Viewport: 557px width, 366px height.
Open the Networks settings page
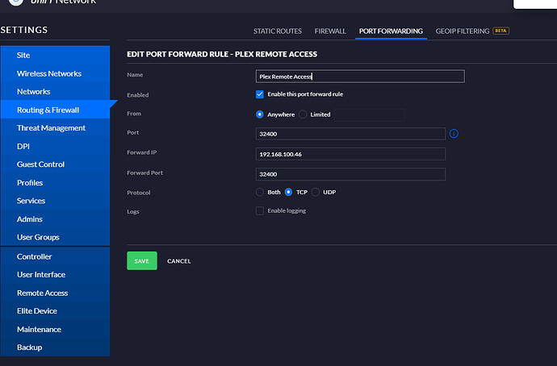point(55,92)
